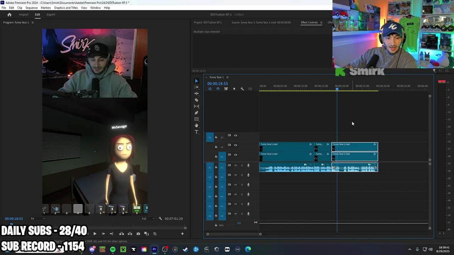454x255 pixels.
Task: Toggle Linked Selection in the timeline
Action: point(226,89)
